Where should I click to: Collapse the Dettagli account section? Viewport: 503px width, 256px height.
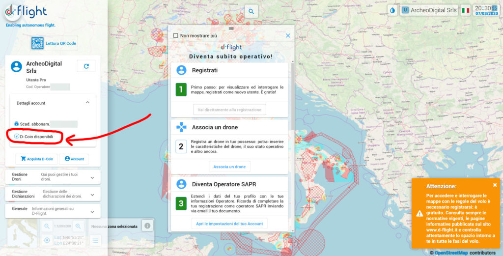tap(87, 102)
